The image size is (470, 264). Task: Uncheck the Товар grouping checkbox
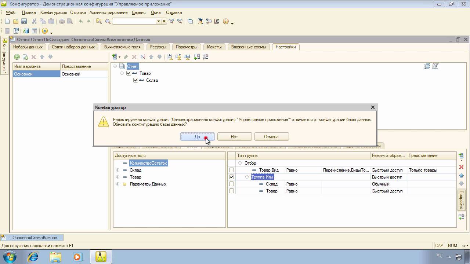pyautogui.click(x=129, y=73)
